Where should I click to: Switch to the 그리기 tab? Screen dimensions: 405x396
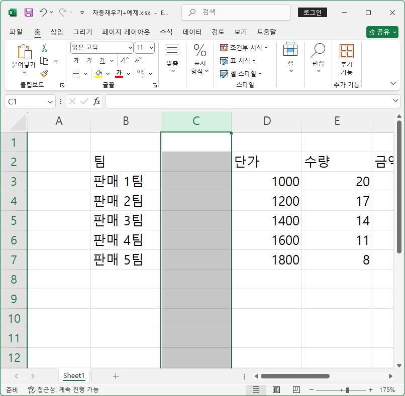point(82,32)
